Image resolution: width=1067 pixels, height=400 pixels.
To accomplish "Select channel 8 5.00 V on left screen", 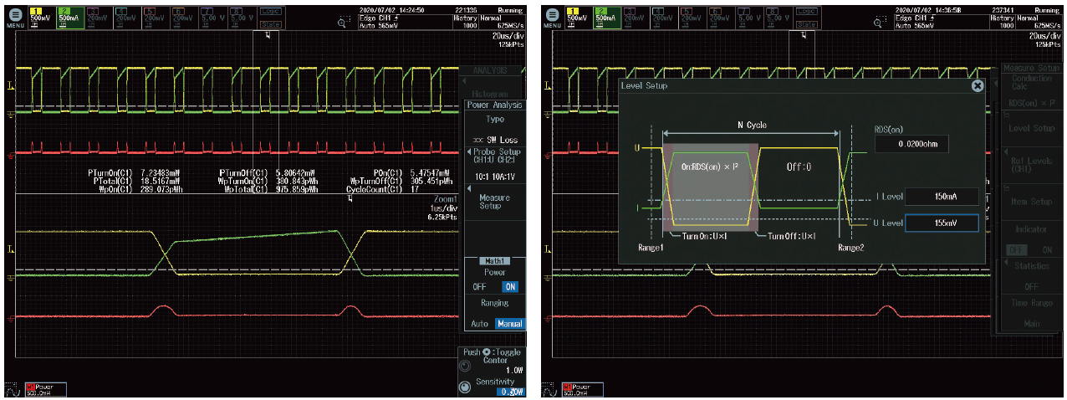I will coord(242,18).
